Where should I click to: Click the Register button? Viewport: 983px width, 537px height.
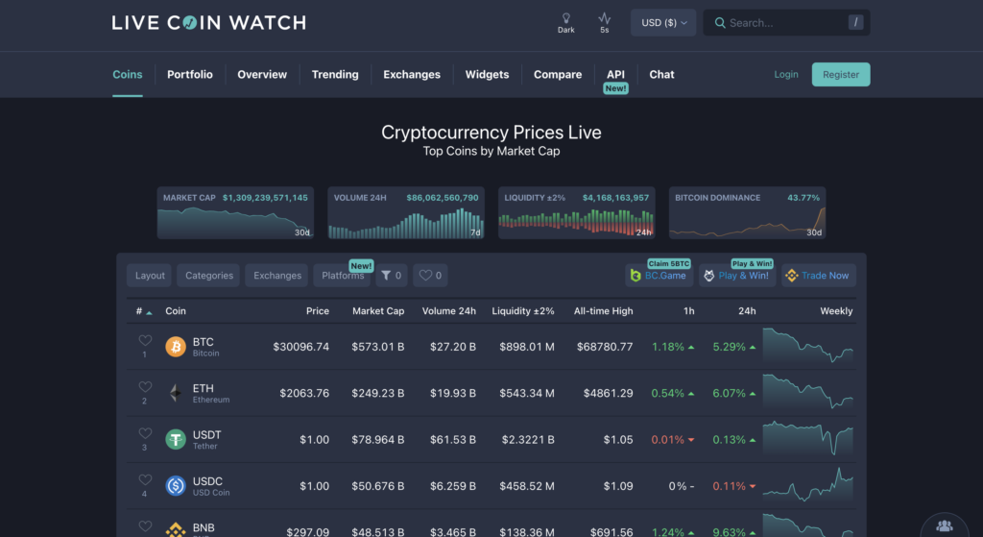841,75
